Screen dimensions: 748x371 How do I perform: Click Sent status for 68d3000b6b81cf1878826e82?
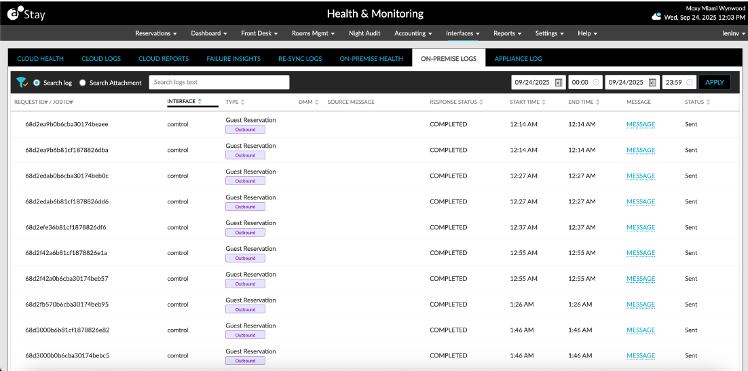click(691, 330)
